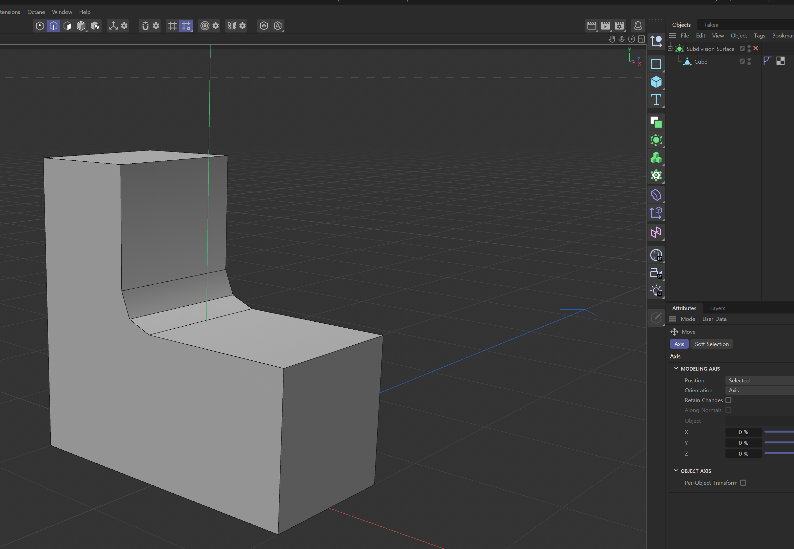Click the Floor/Sky globe icon
This screenshot has height=549, width=794.
pyautogui.click(x=656, y=255)
